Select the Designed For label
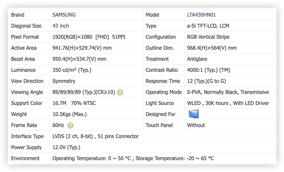 pyautogui.click(x=161, y=114)
